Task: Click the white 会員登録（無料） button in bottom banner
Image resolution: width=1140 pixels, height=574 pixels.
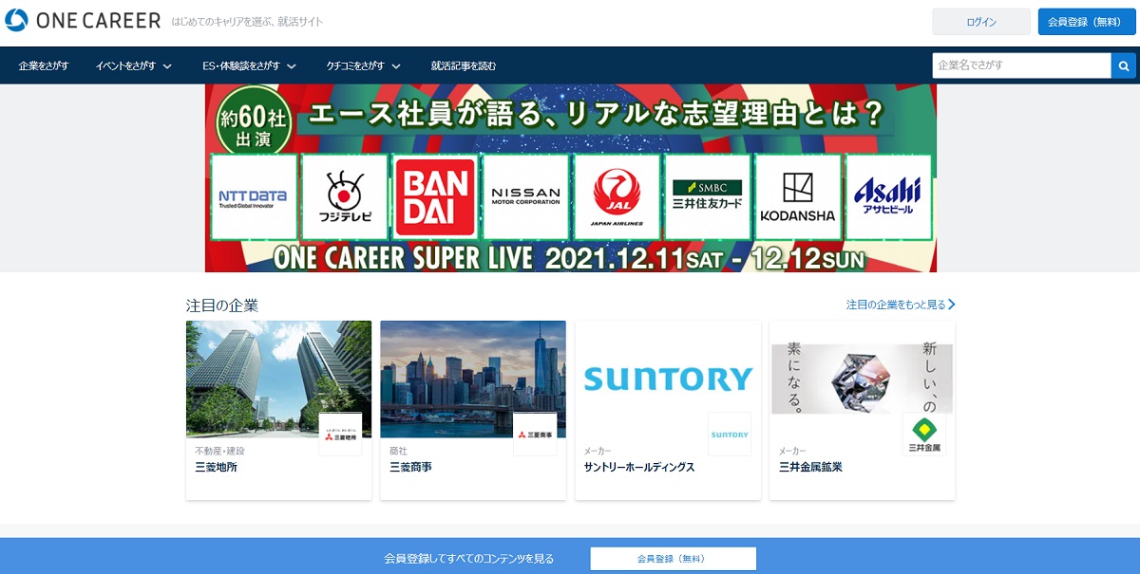Action: click(x=673, y=559)
